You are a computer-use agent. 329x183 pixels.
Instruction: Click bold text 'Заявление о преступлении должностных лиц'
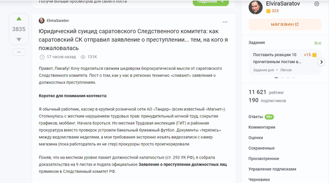tap(182, 165)
